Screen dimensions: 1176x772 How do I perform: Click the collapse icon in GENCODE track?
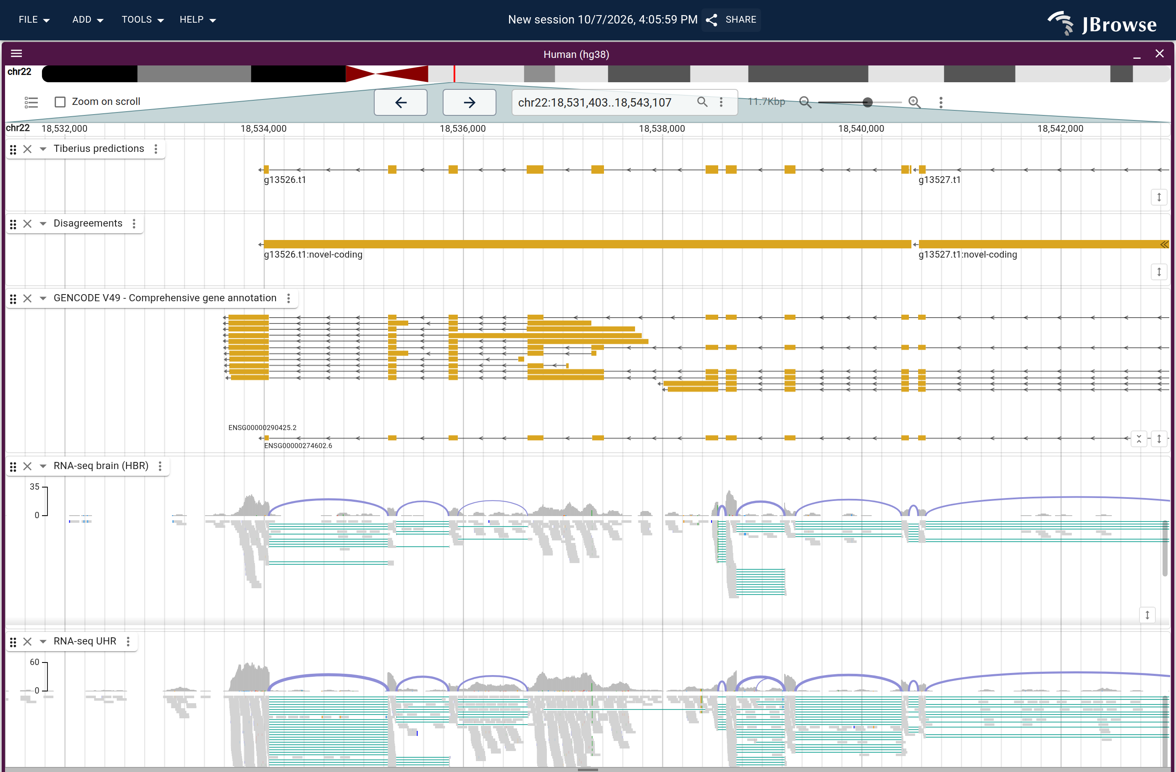coord(1139,438)
